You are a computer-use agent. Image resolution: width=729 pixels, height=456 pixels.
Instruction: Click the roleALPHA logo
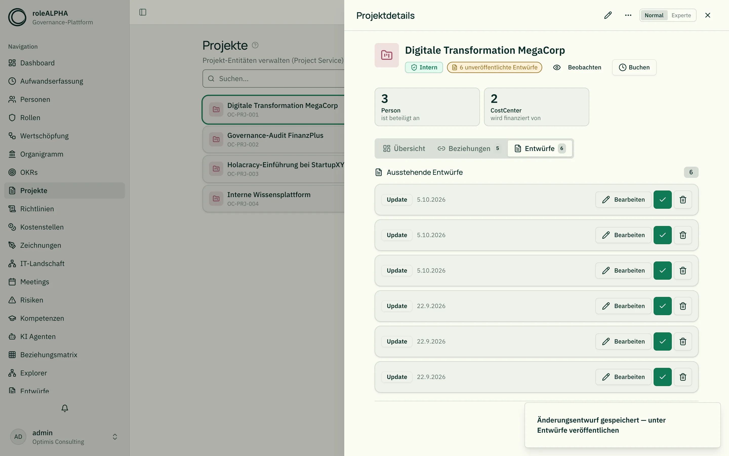[17, 17]
